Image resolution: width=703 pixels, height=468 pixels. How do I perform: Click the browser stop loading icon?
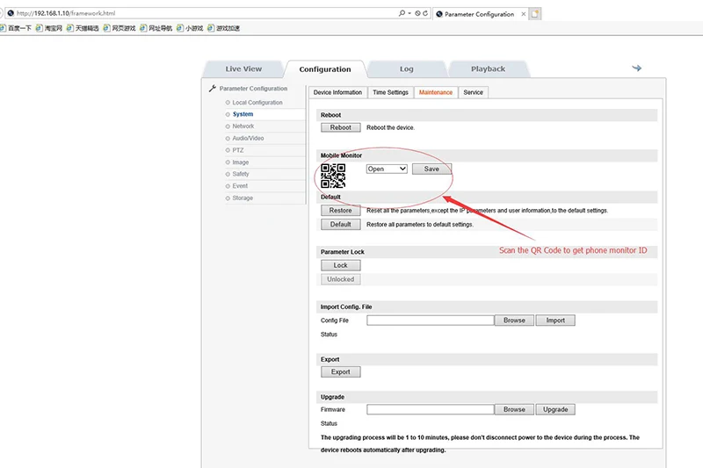point(417,13)
